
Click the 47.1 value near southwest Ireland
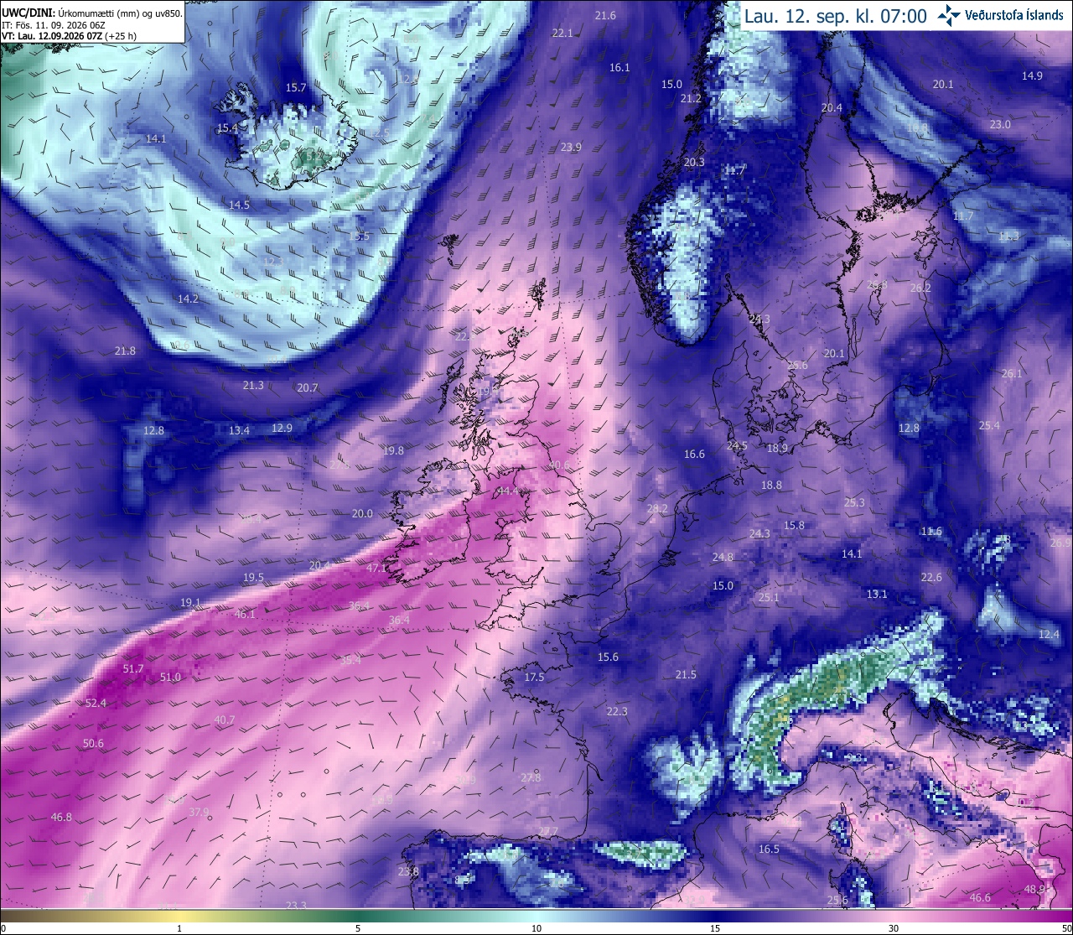(377, 568)
